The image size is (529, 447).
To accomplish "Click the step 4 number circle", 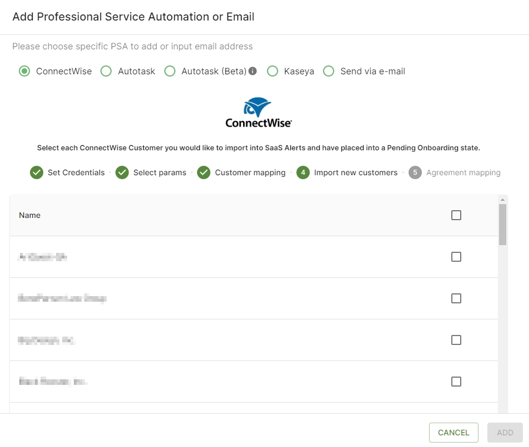I will tap(303, 172).
